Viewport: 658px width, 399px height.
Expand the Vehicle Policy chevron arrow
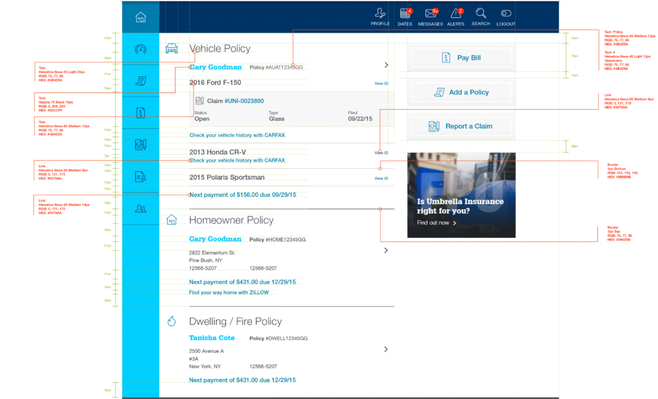(386, 65)
